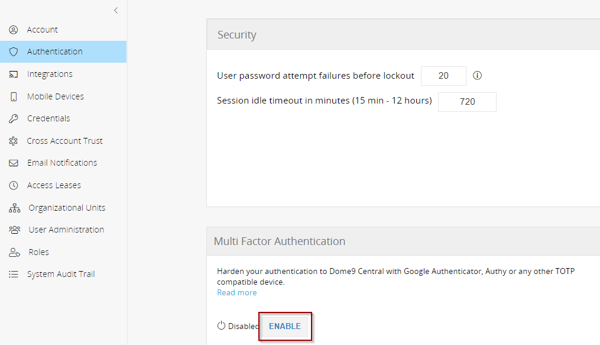
Task: Click the Access Leases clock icon
Action: pyautogui.click(x=14, y=185)
